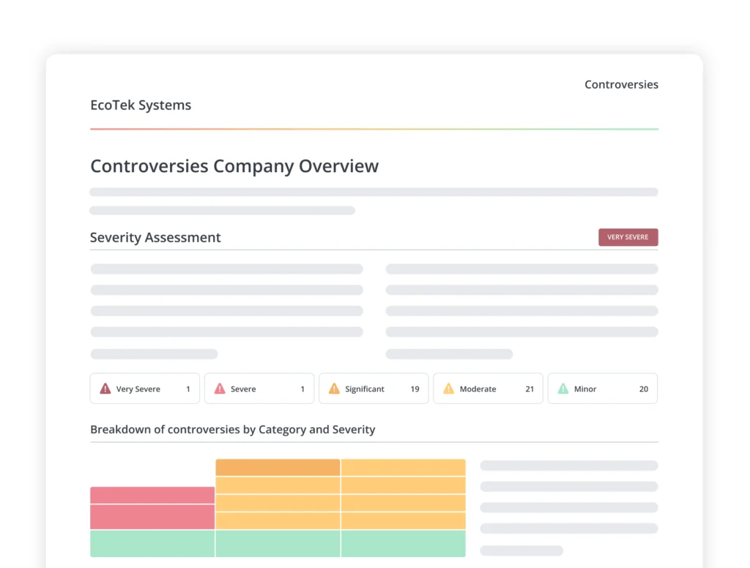The width and height of the screenshot is (750, 568).
Task: Click the VERY SEVERE red badge
Action: [628, 237]
